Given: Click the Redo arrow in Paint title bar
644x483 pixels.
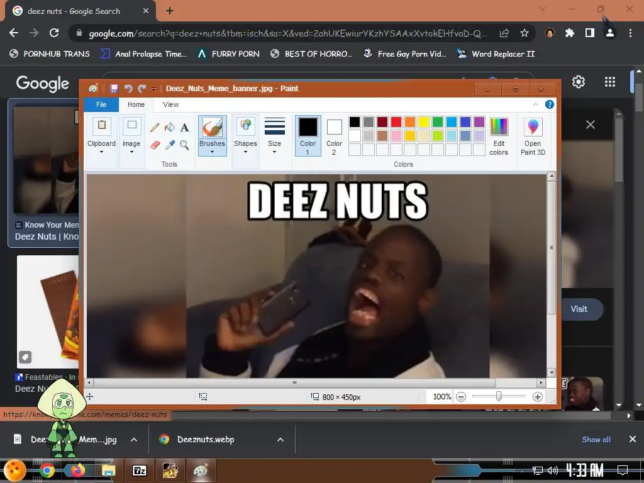Looking at the screenshot, I should tap(142, 88).
